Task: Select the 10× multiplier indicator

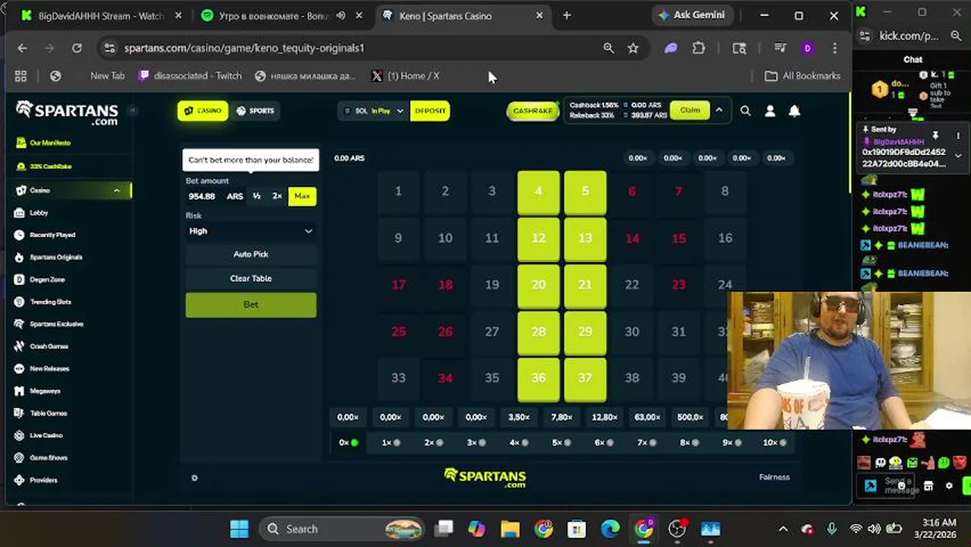Action: click(775, 442)
